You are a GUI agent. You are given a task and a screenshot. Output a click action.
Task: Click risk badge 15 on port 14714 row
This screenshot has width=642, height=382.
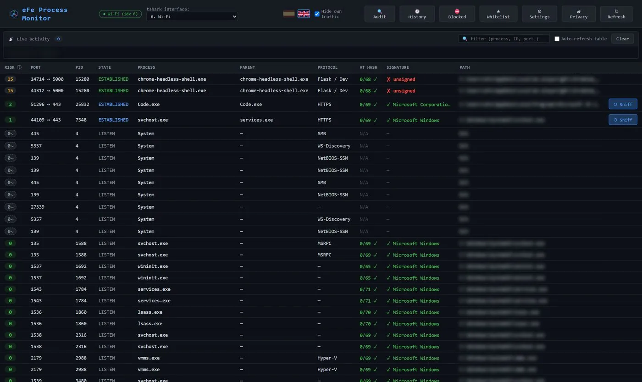10,79
